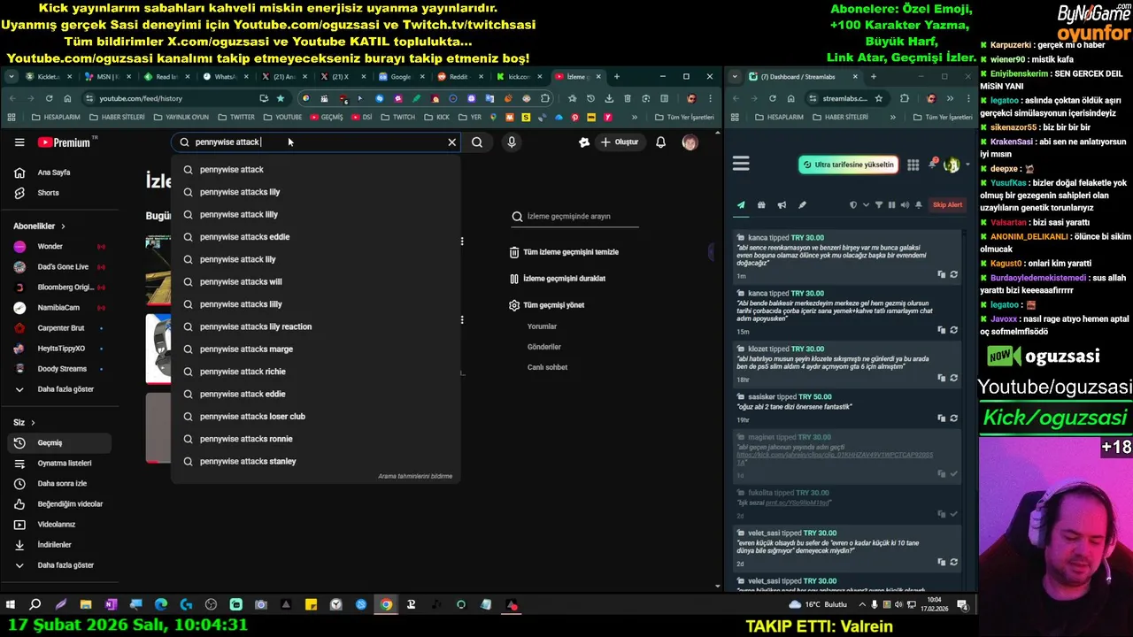Screen dimensions: 1133x637
Task: Focus the YouTube search input field
Action: [317, 142]
